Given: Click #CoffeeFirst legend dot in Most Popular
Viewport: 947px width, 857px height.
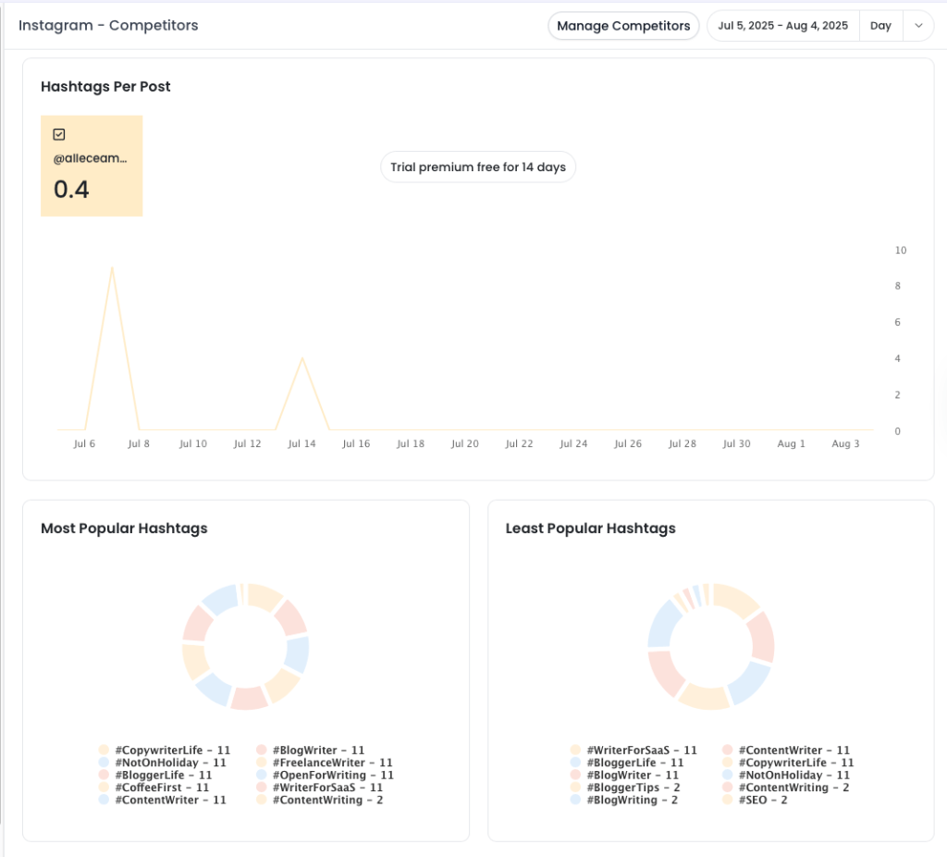Looking at the screenshot, I should tap(104, 788).
